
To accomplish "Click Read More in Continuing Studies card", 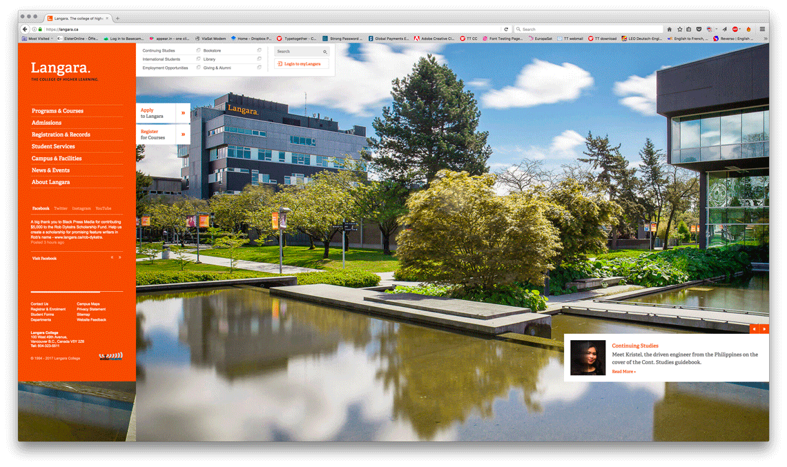I will [623, 372].
